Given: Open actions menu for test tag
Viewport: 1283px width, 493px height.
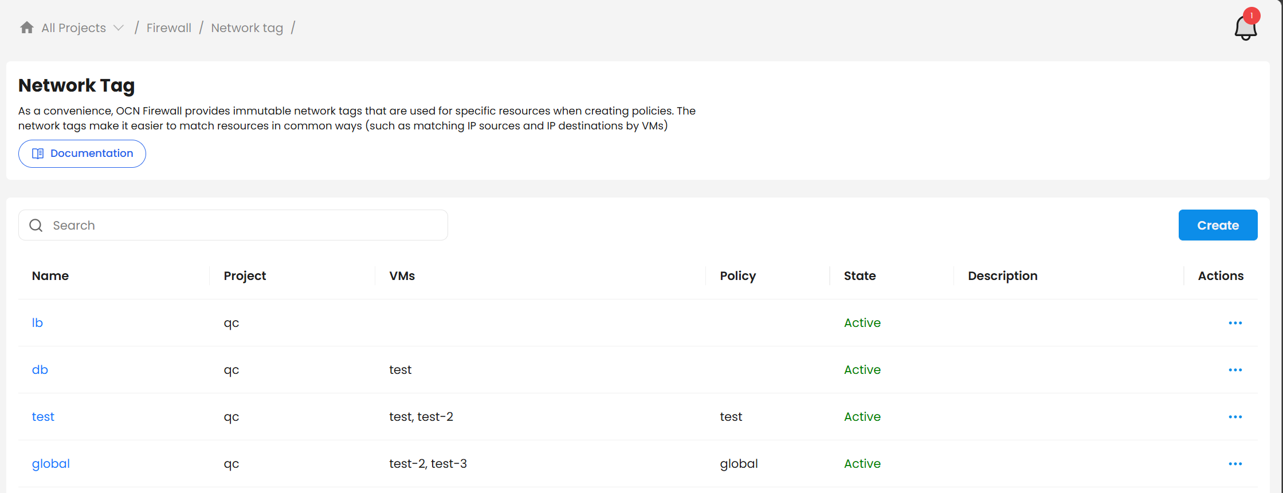Looking at the screenshot, I should 1235,417.
